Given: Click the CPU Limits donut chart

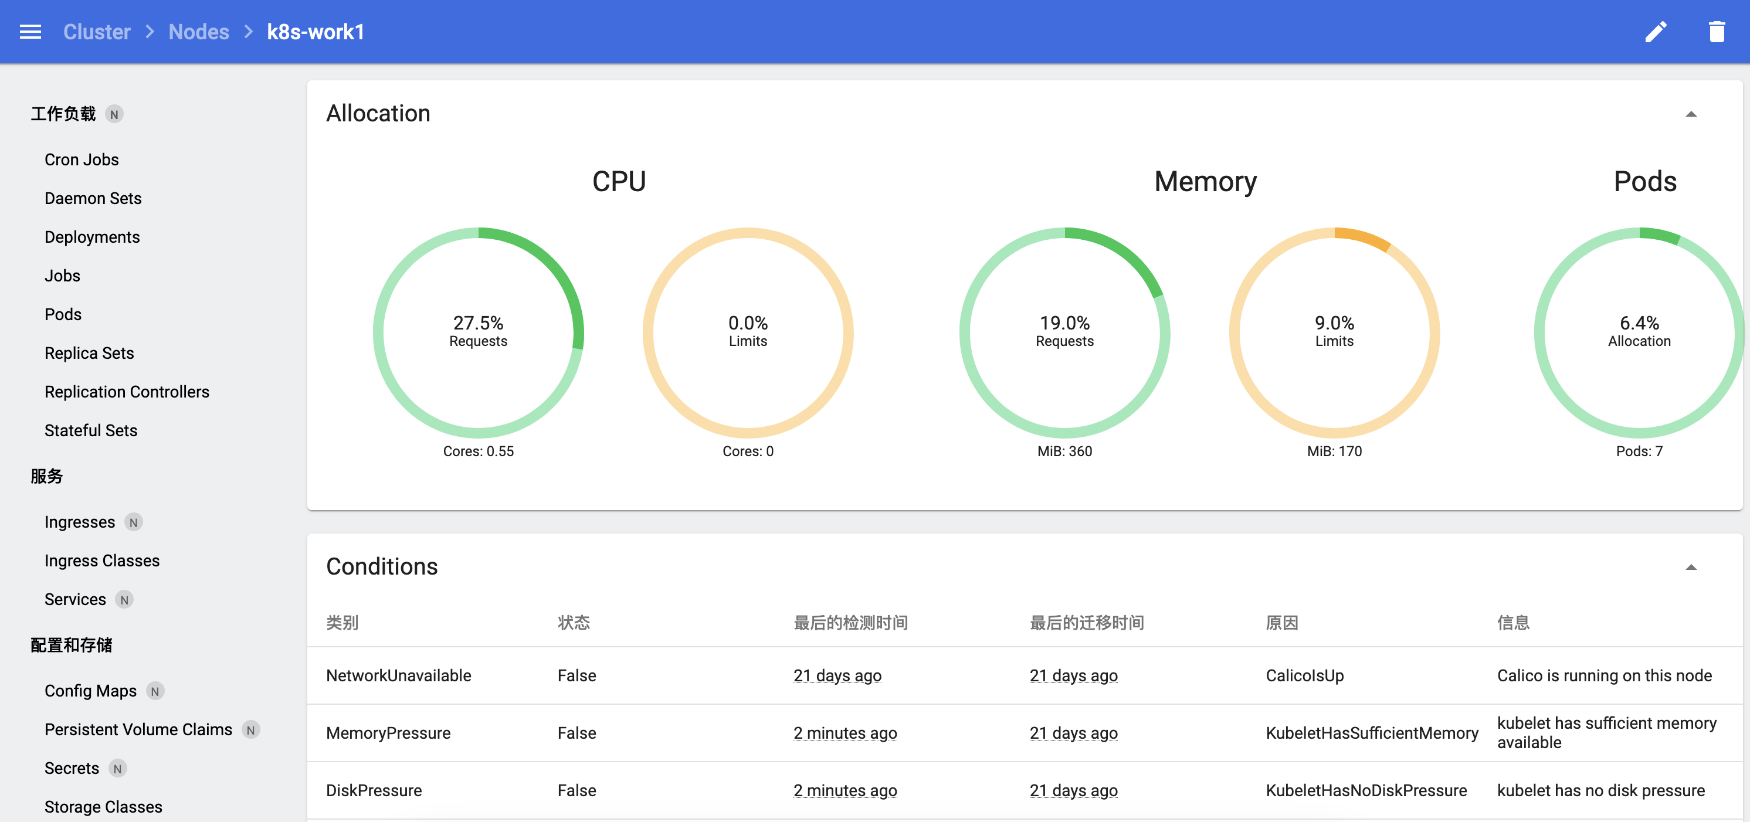Looking at the screenshot, I should pos(747,330).
